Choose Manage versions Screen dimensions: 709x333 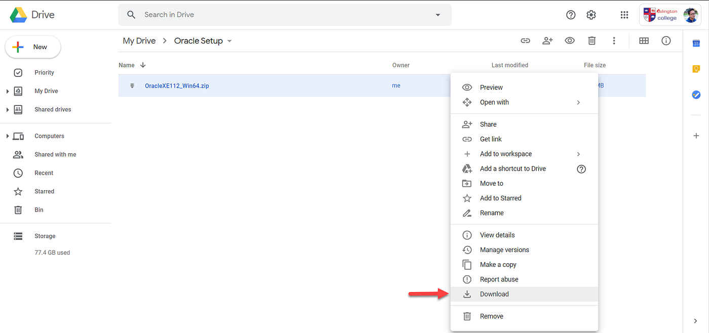point(524,250)
